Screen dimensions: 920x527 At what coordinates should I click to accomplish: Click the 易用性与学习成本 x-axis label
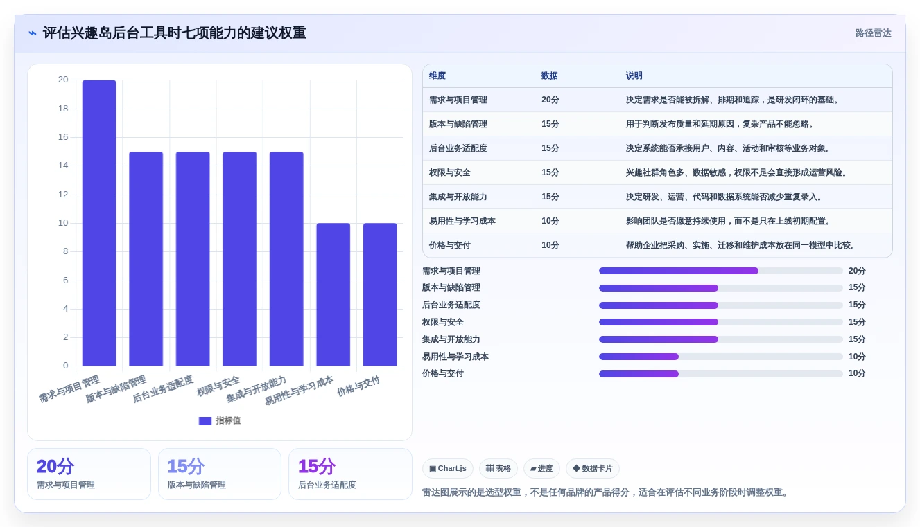(x=300, y=391)
